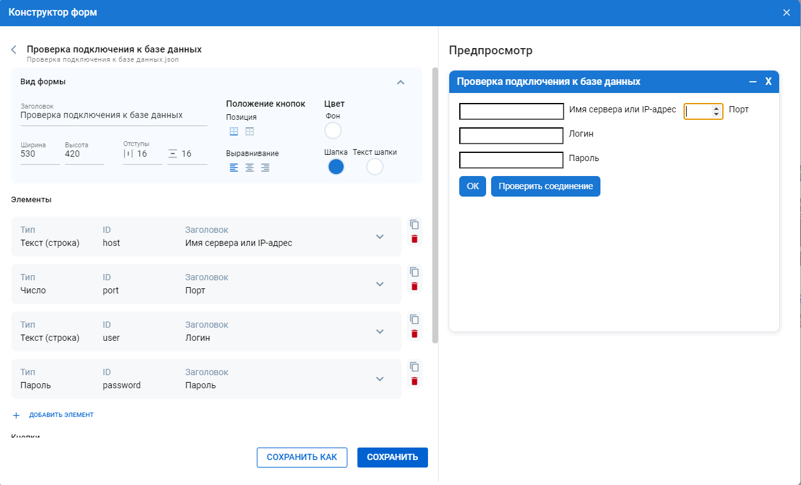
Task: Align buttons to the center
Action: tap(249, 167)
